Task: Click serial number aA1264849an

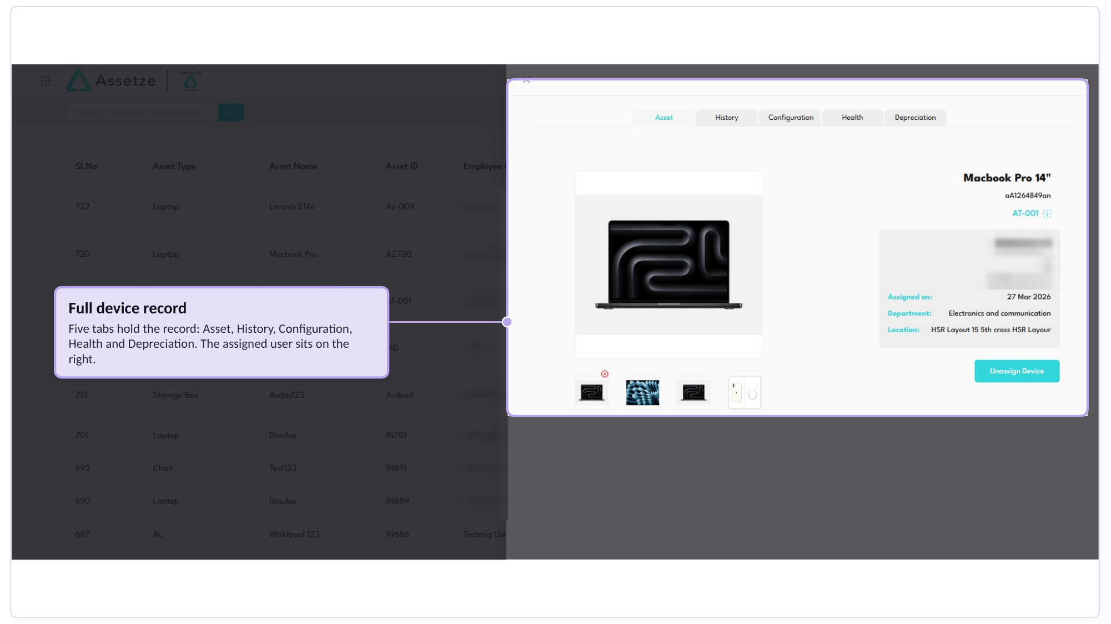Action: (1028, 196)
